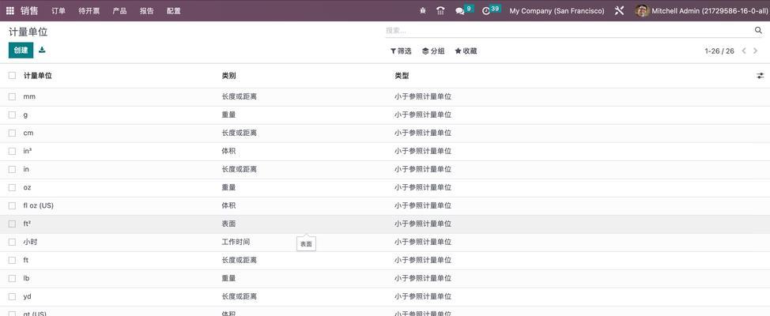The image size is (770, 316).
Task: Open the 配置 configuration menu
Action: 174,11
